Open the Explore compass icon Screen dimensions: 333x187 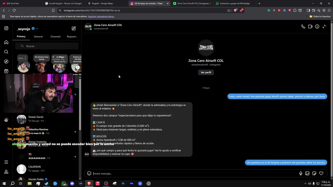pos(6,62)
